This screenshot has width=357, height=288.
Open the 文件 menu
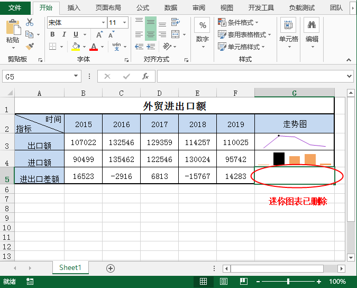point(15,8)
